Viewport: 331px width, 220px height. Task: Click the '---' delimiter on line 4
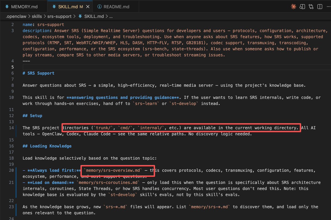[x=26, y=61]
